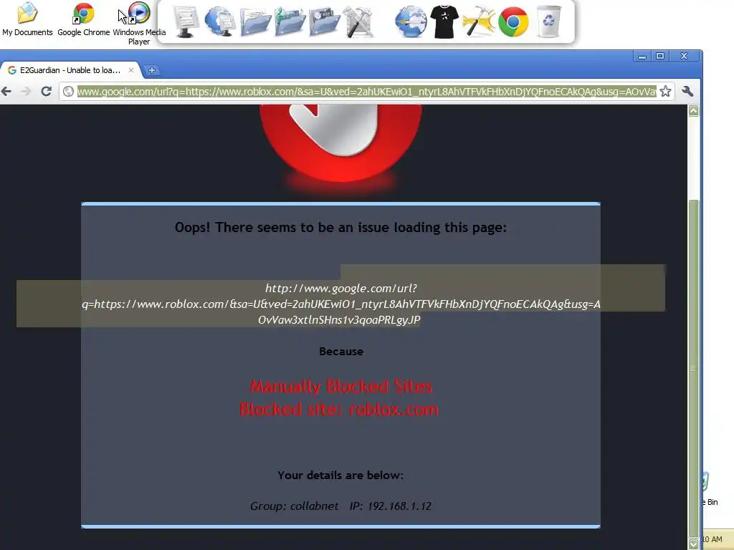
Task: Minimize the Chrome window
Action: click(x=642, y=56)
